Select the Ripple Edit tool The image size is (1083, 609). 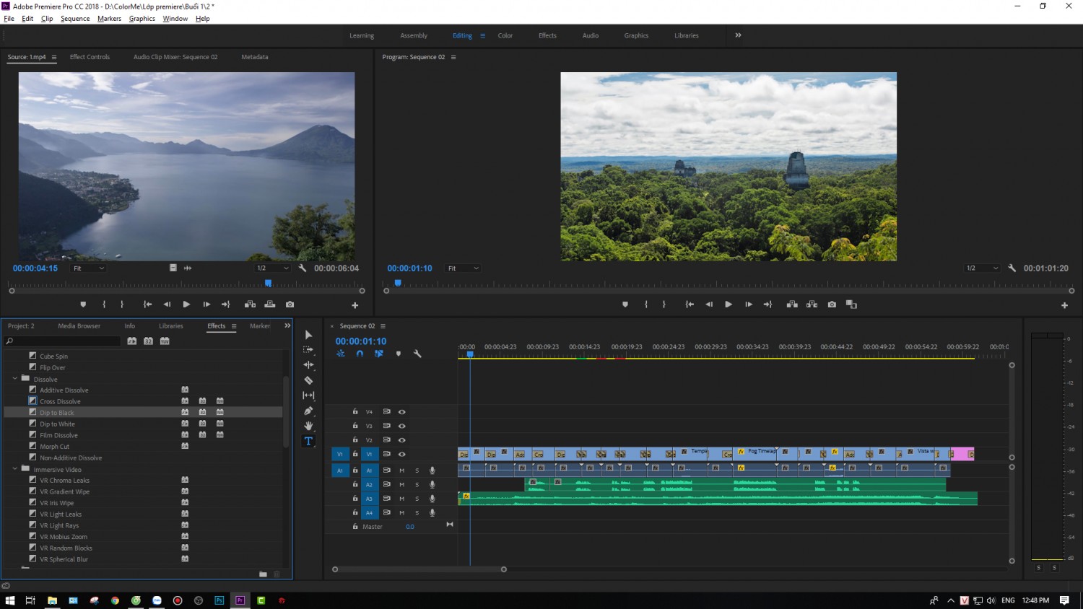308,365
